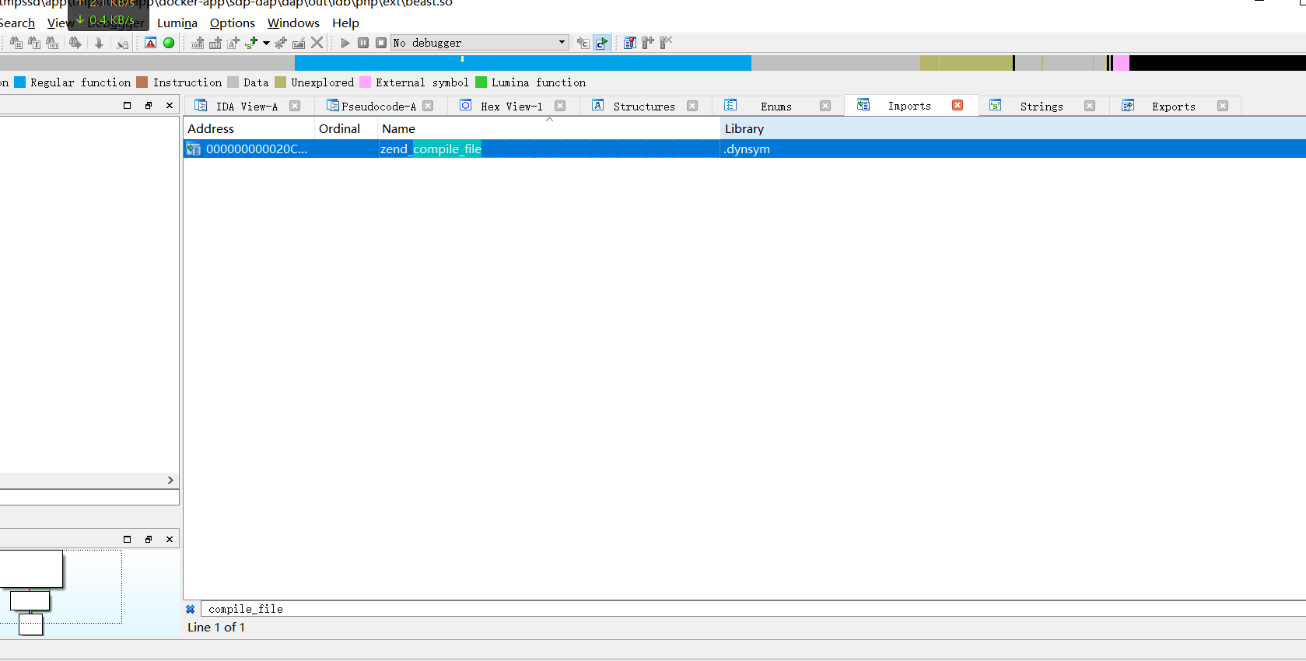Click the right scroll arrow in left panel
Image resolution: width=1306 pixels, height=661 pixels.
point(170,481)
